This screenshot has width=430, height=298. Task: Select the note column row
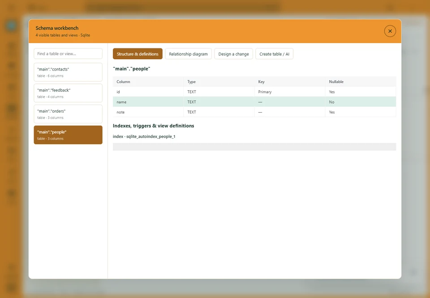[254, 112]
